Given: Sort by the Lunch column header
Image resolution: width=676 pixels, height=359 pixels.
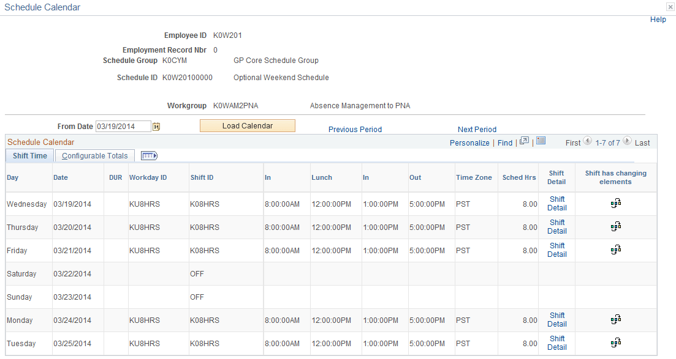Looking at the screenshot, I should (322, 177).
